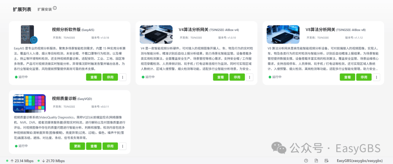Click the help question mark icon in status bar
Image resolution: width=393 pixels, height=164 pixels.
[x=306, y=161]
